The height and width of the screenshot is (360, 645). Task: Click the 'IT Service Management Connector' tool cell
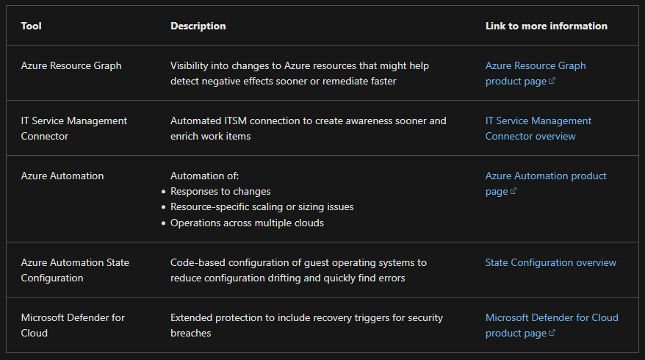pyautogui.click(x=74, y=129)
